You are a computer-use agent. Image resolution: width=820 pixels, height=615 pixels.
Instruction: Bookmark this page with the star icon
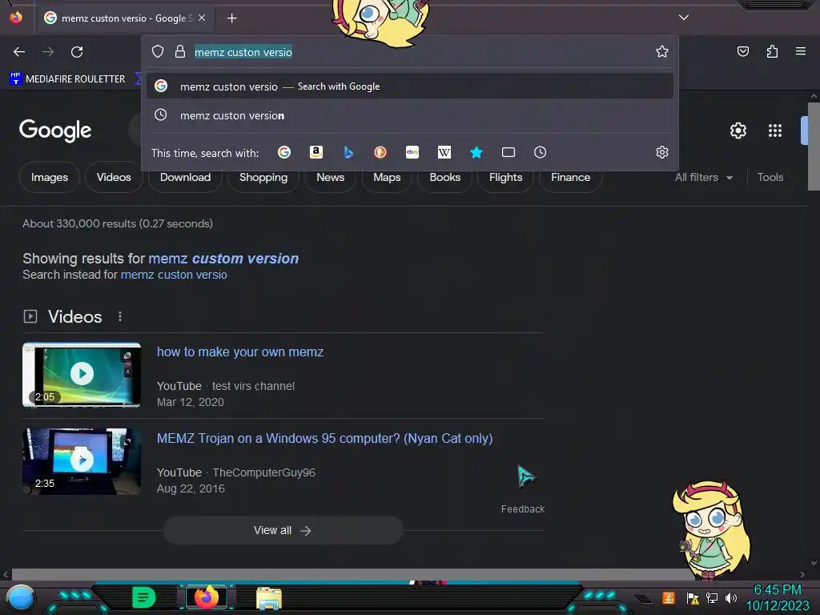[x=662, y=51]
